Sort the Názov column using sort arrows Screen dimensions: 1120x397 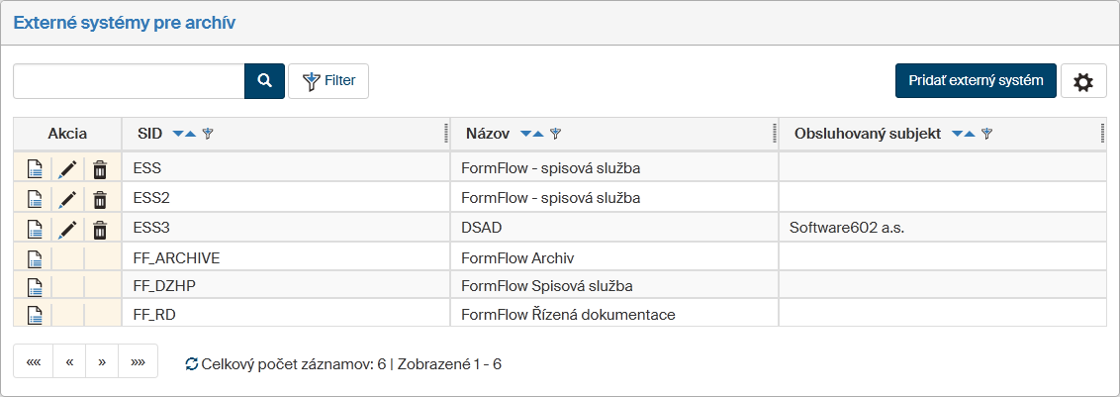532,134
